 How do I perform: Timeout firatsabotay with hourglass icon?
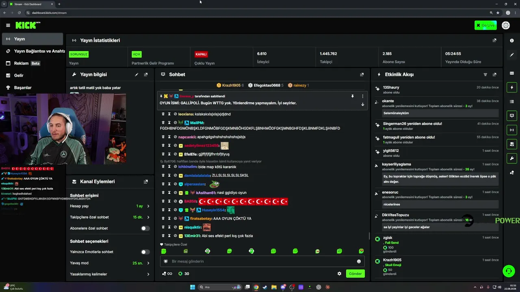169,219
